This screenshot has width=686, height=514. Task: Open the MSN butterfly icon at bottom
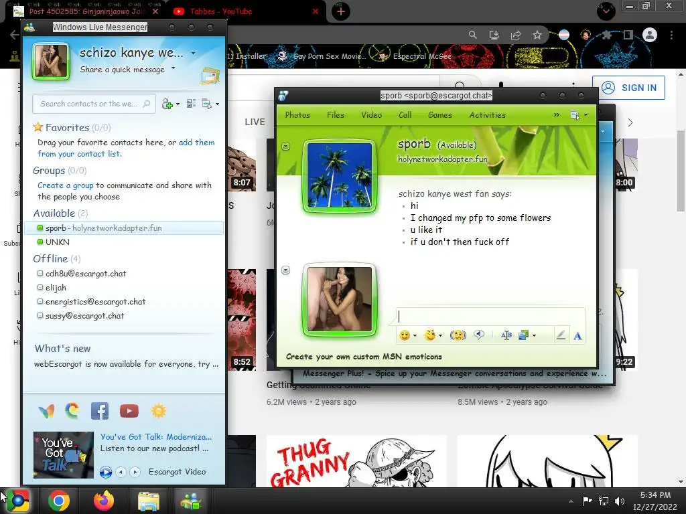pyautogui.click(x=46, y=411)
